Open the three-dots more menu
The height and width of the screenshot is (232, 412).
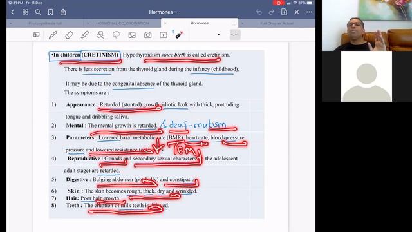[309, 12]
